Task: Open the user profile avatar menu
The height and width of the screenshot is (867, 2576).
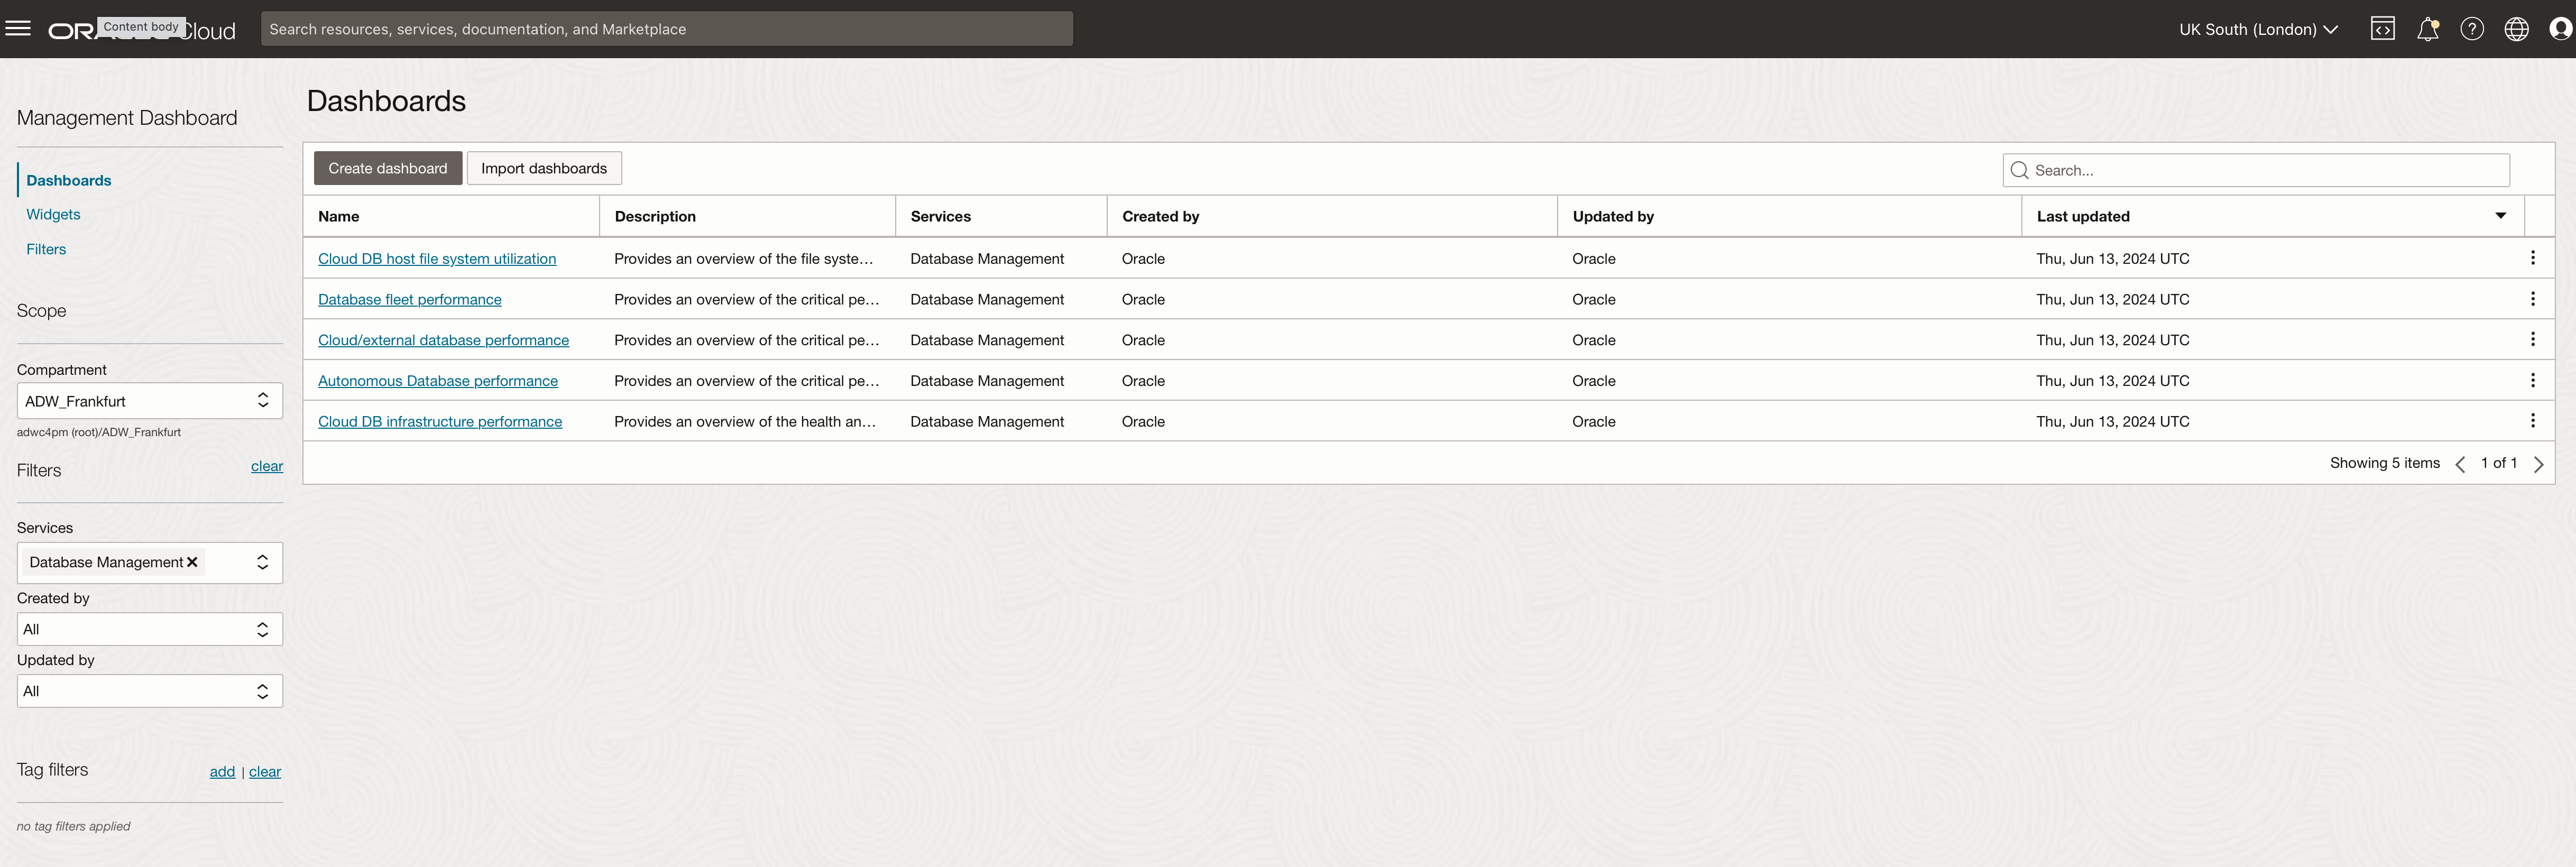Action: (2560, 29)
